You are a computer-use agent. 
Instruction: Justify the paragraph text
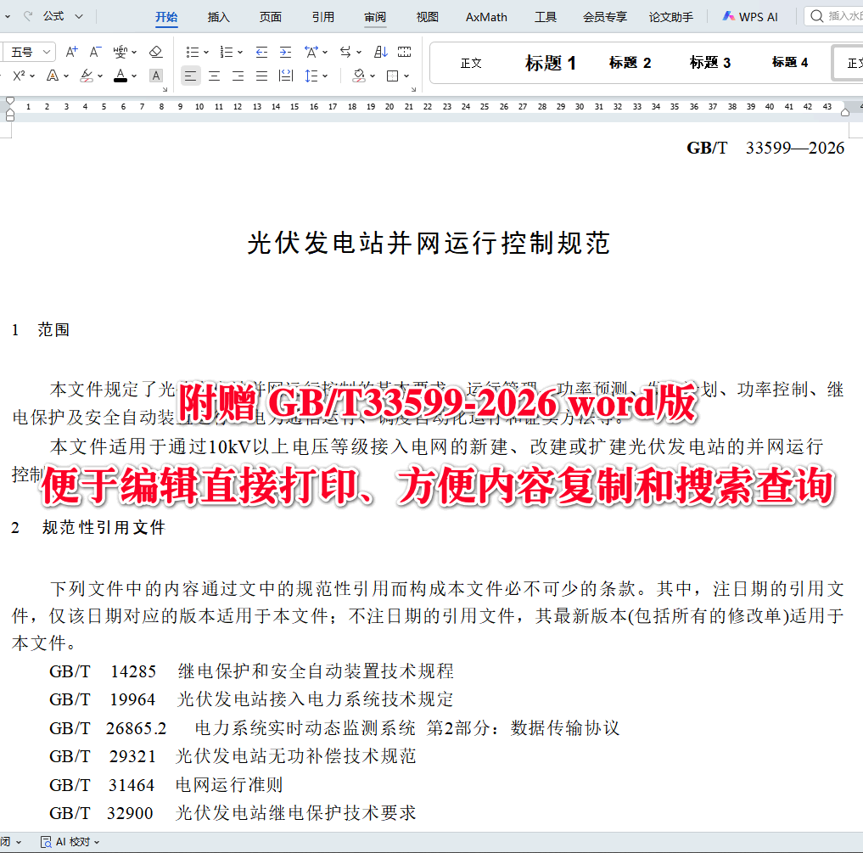[x=261, y=76]
